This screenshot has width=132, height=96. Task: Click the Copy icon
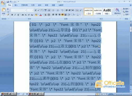(8, 12)
